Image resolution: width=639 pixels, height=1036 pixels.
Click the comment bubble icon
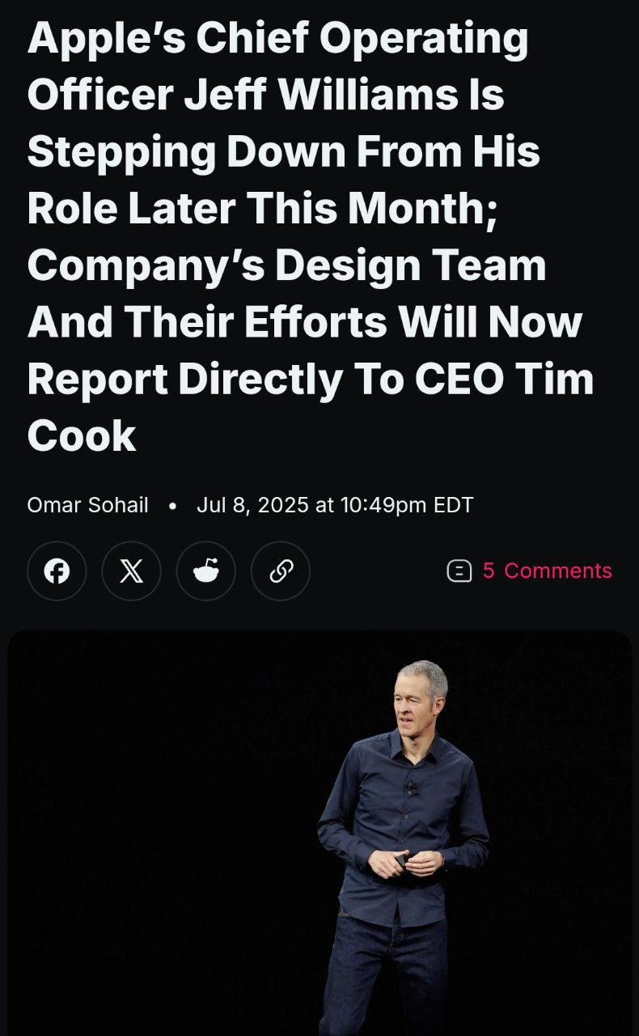point(459,571)
